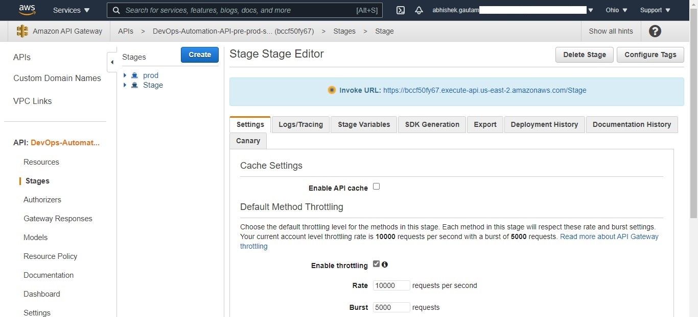Open the Services dropdown menu
The height and width of the screenshot is (317, 698).
click(x=72, y=10)
